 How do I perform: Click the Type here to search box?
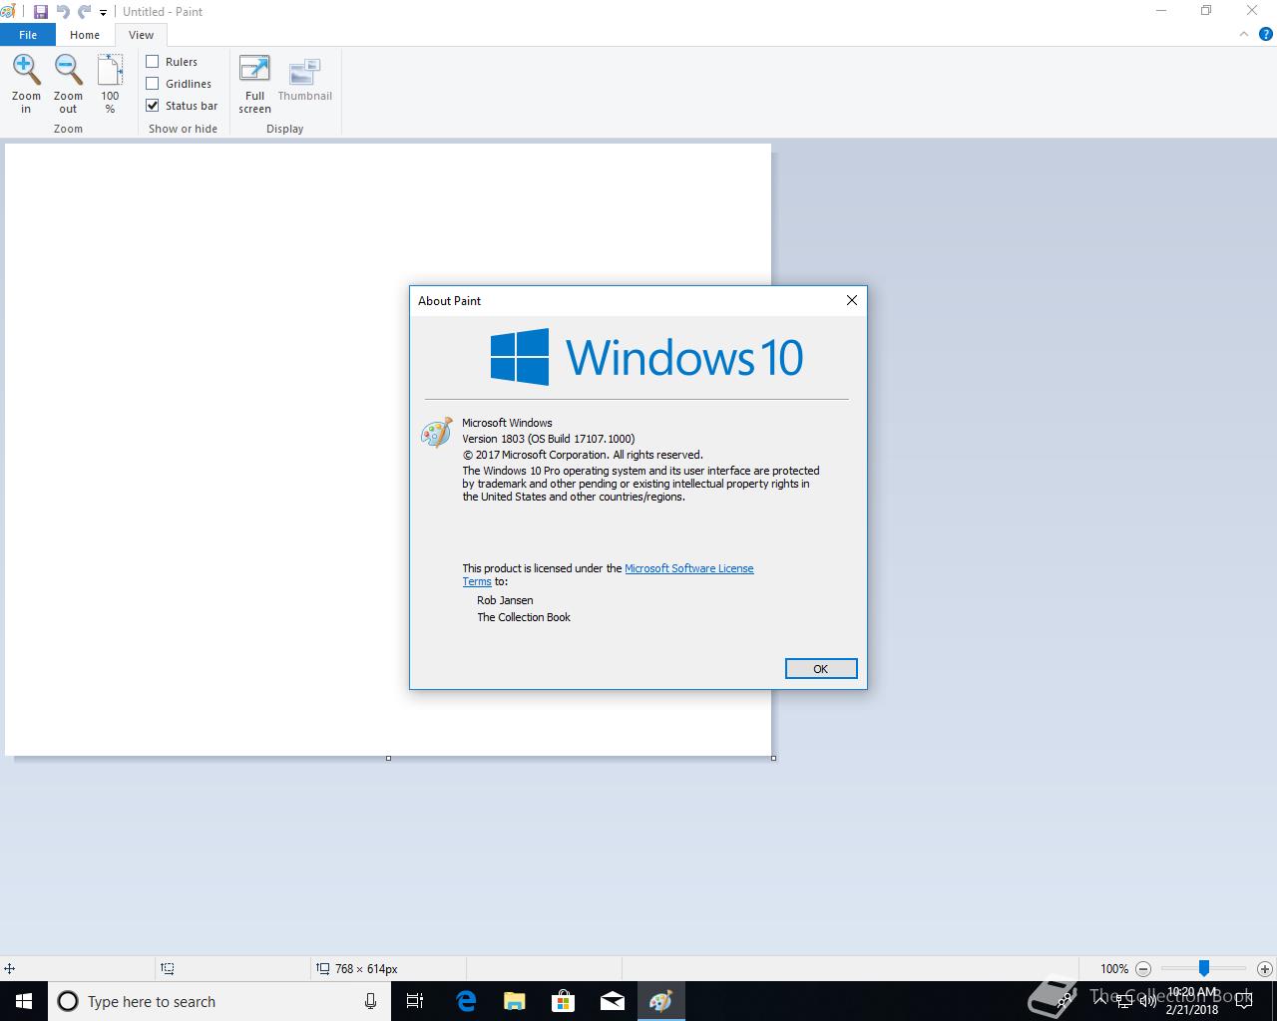point(217,1001)
